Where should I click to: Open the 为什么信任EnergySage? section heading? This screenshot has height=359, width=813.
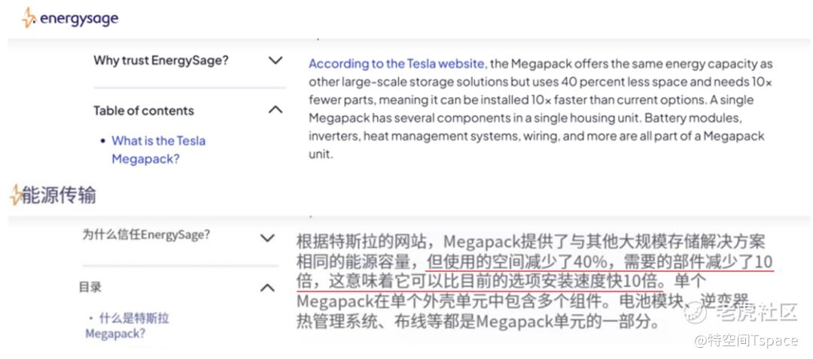pyautogui.click(x=146, y=234)
